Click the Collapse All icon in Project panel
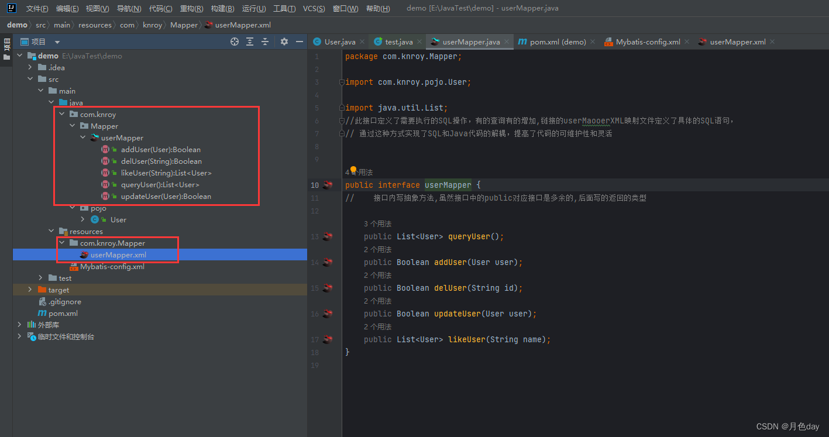Screen dimensions: 829x437 [x=265, y=42]
